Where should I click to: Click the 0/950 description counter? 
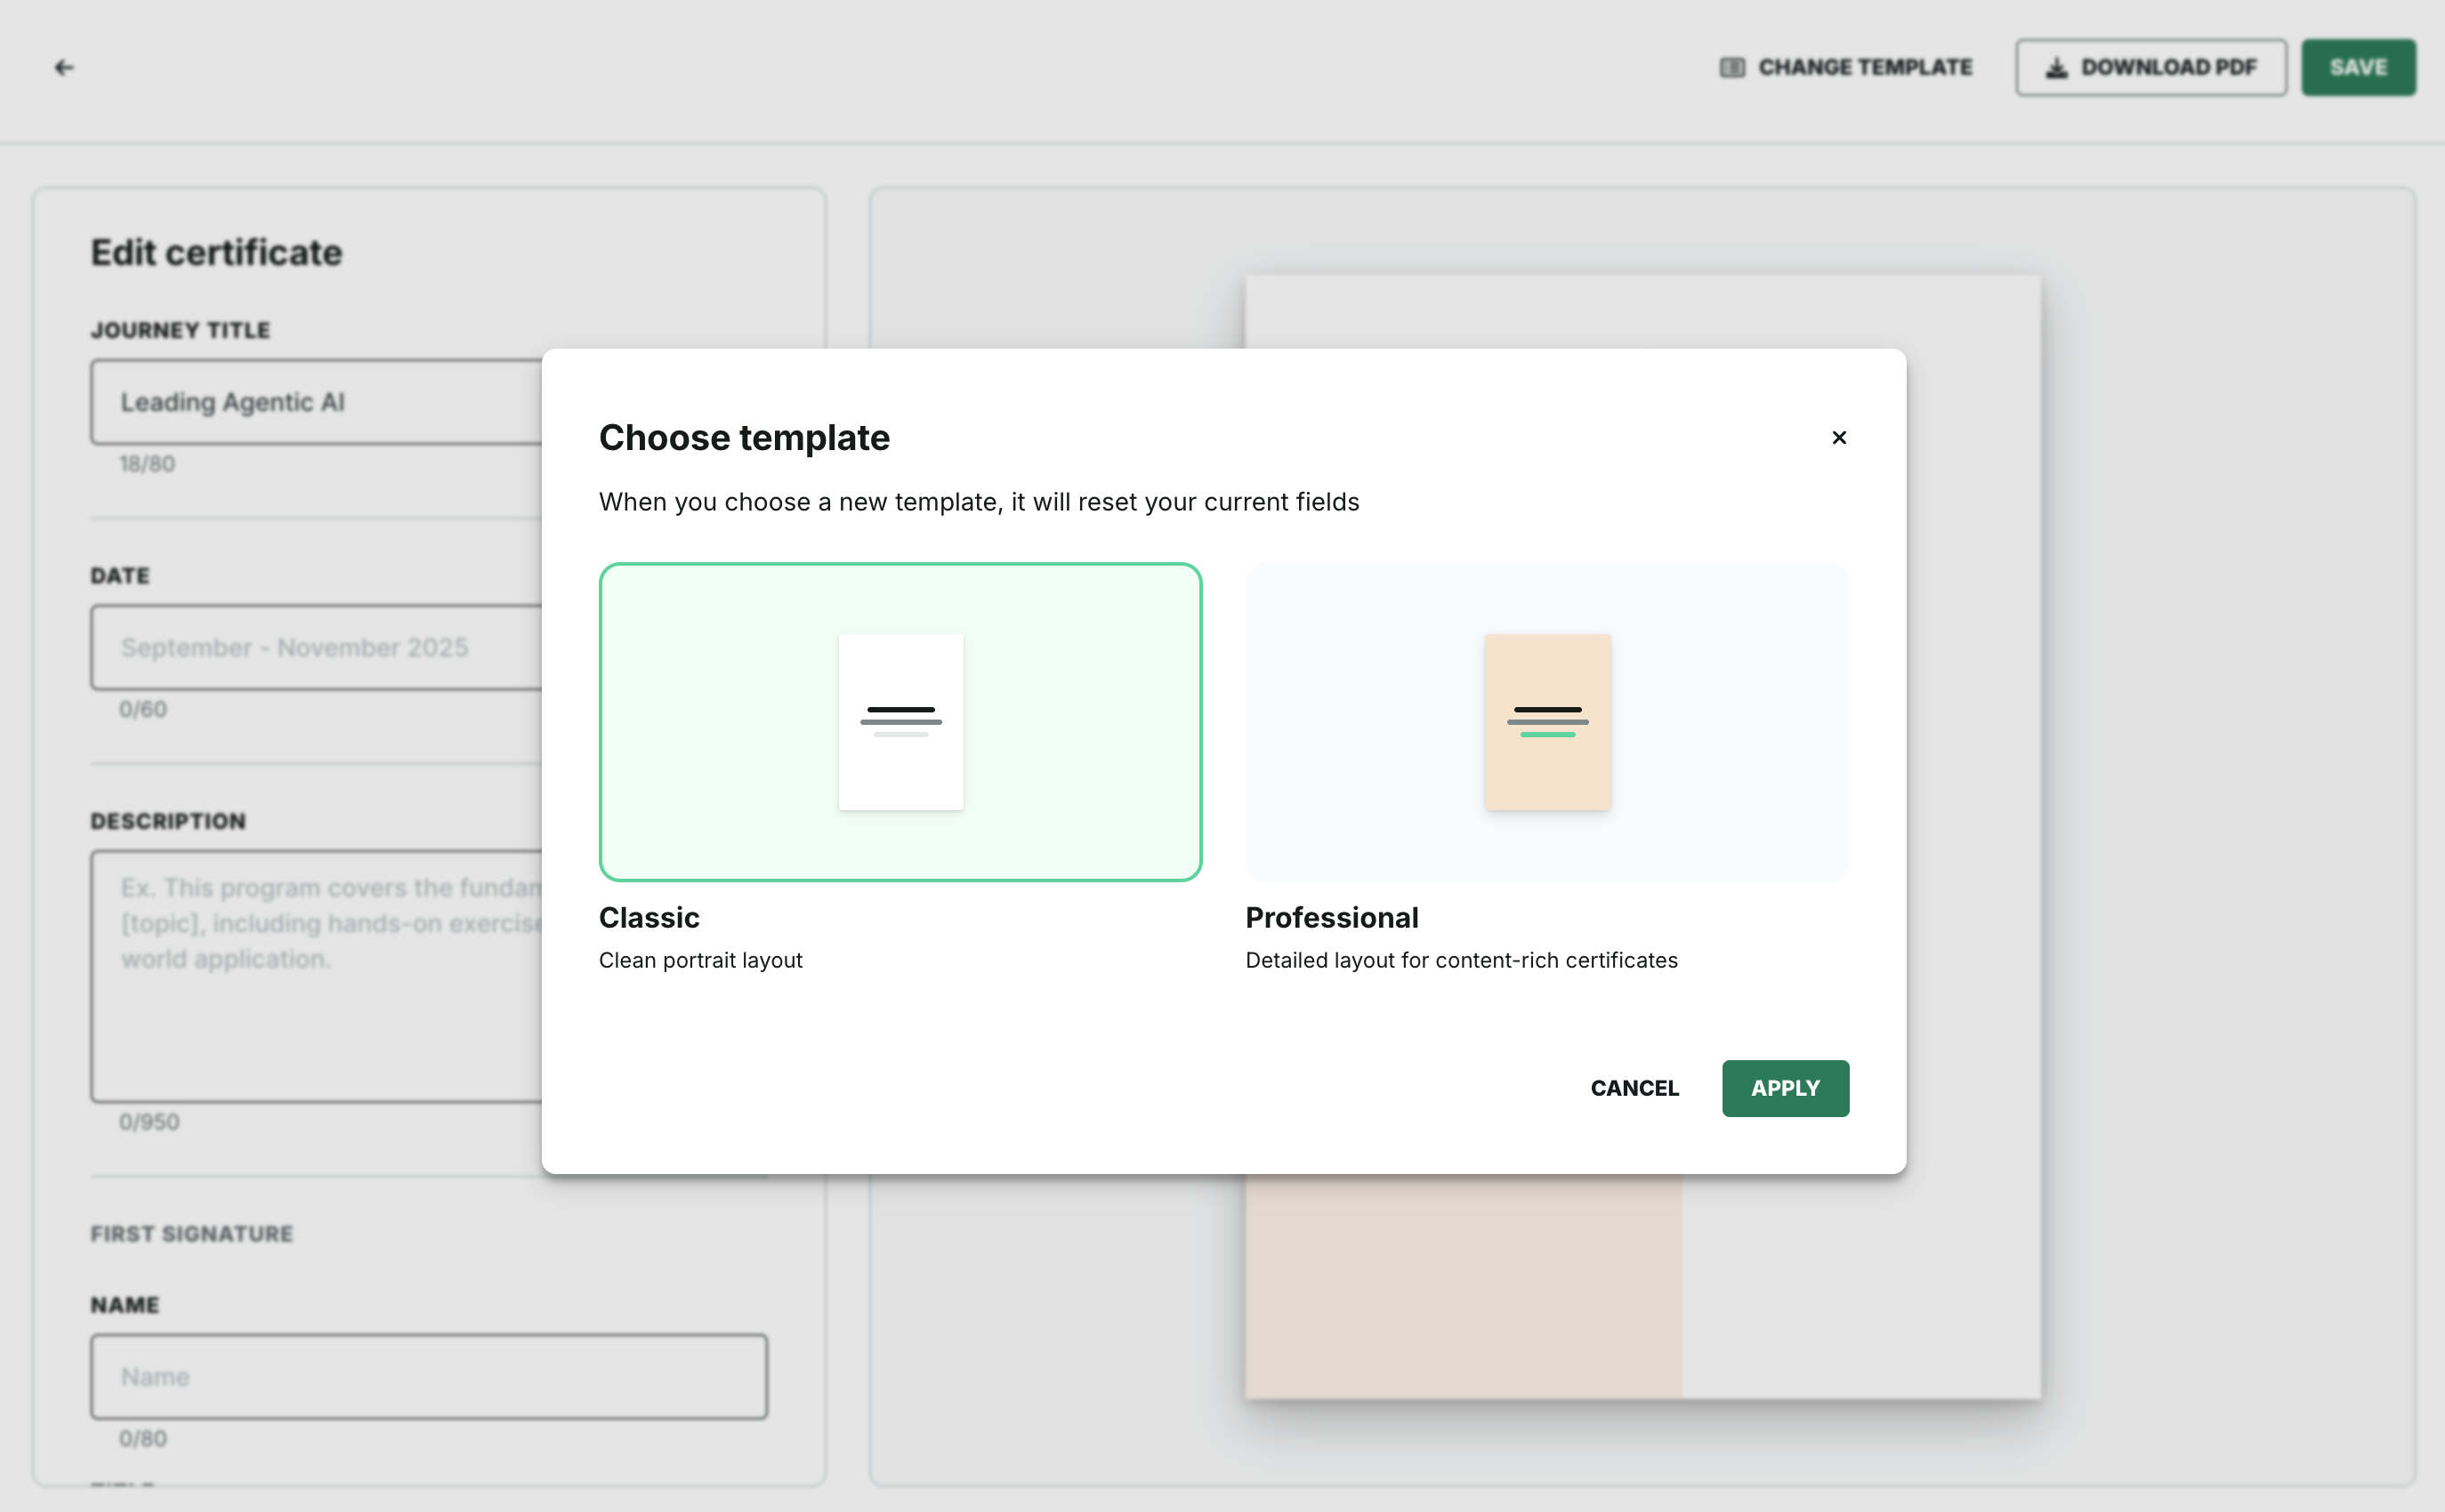pos(149,1122)
